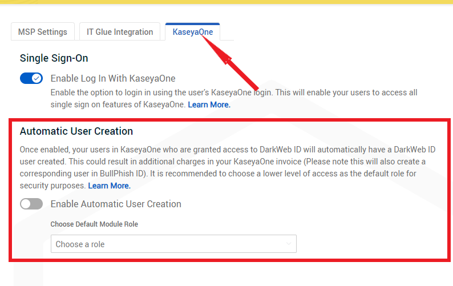
Task: Click the Automatic User Creation section heading
Action: pos(76,131)
